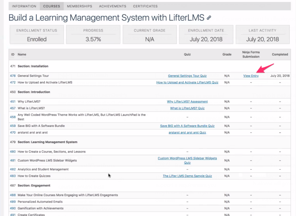The width and height of the screenshot is (296, 216).
Task: Click Analytics and Student Management lesson name
Action: 43,169
